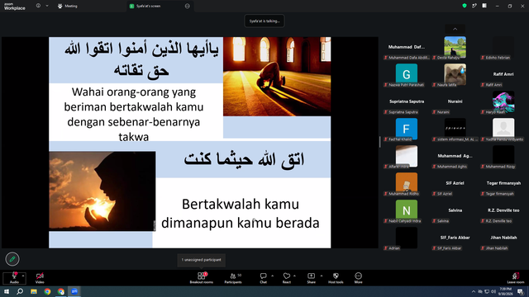
Task: Show hidden system tray icons
Action: coord(474,291)
